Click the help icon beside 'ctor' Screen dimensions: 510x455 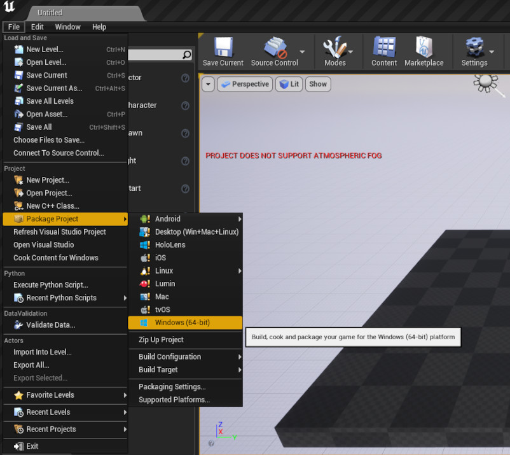(x=186, y=78)
